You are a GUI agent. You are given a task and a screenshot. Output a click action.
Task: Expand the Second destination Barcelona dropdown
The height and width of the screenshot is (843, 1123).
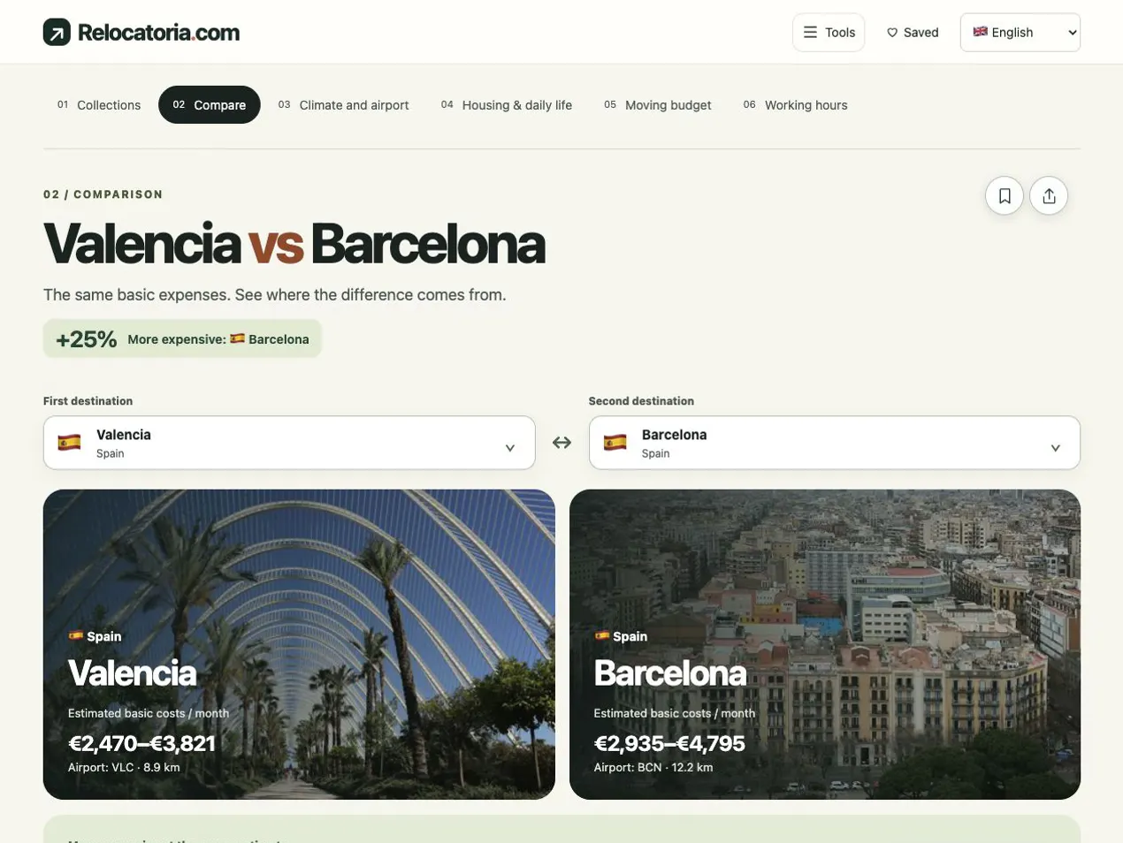coord(835,443)
